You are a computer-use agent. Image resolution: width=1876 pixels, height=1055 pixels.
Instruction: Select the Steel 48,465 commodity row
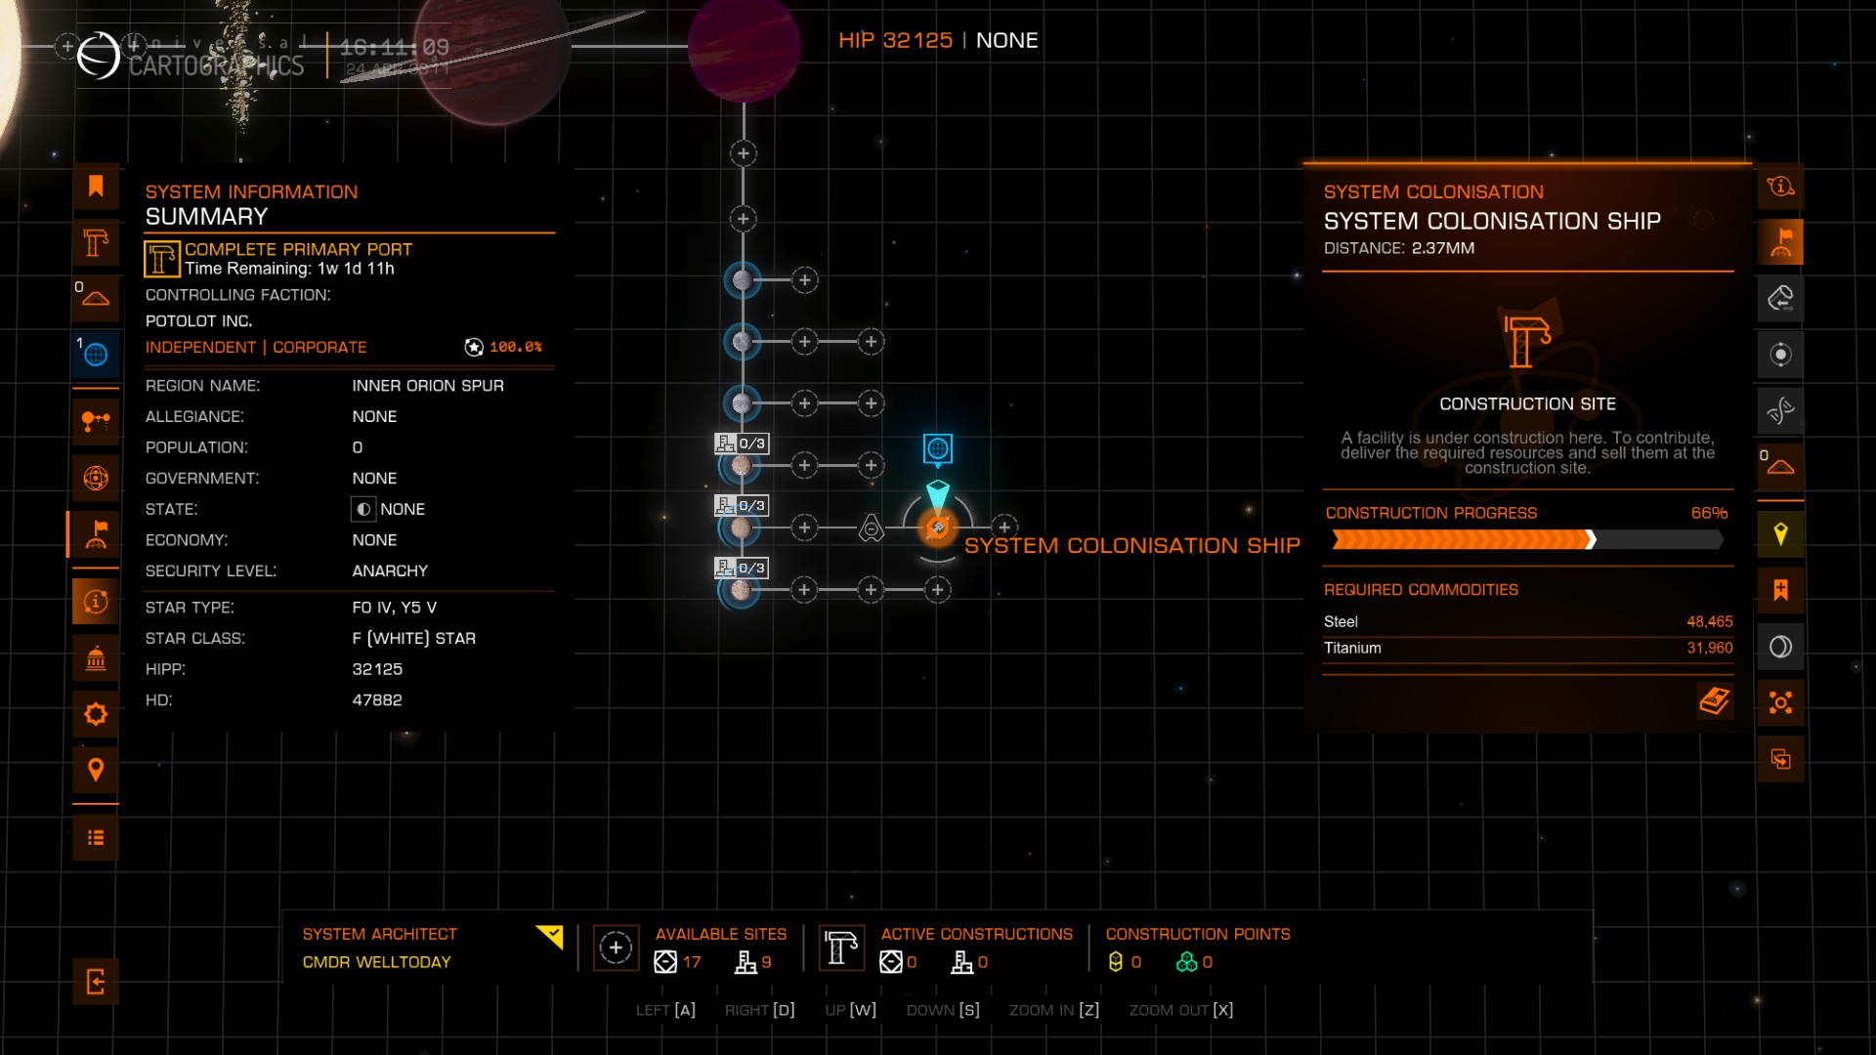point(1528,621)
